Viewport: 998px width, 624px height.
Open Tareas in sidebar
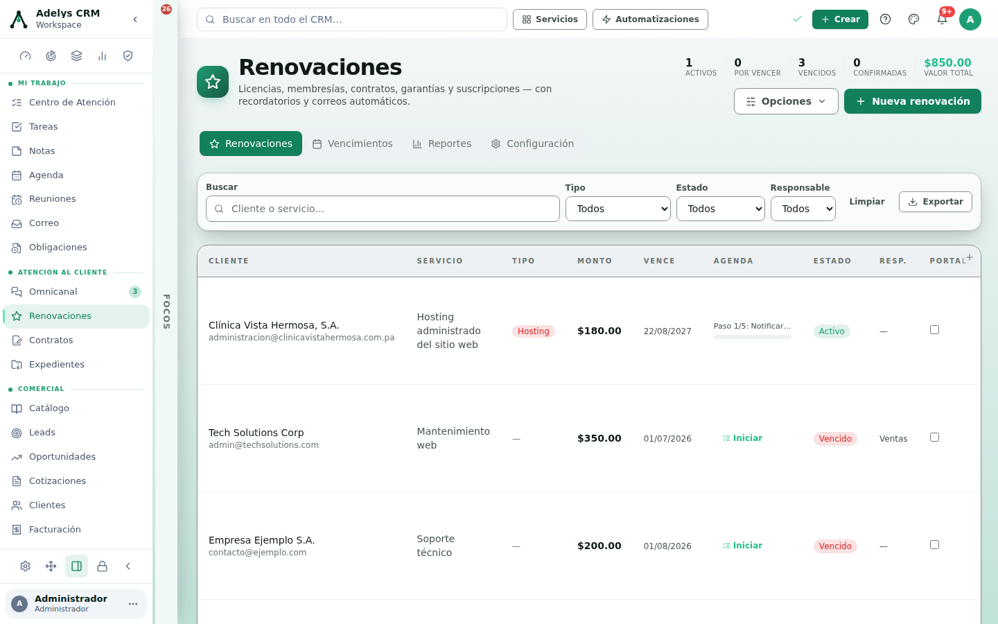point(76,127)
